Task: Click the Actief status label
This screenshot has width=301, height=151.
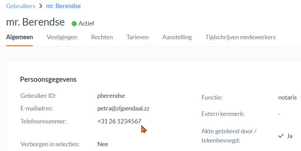Action: (86, 24)
